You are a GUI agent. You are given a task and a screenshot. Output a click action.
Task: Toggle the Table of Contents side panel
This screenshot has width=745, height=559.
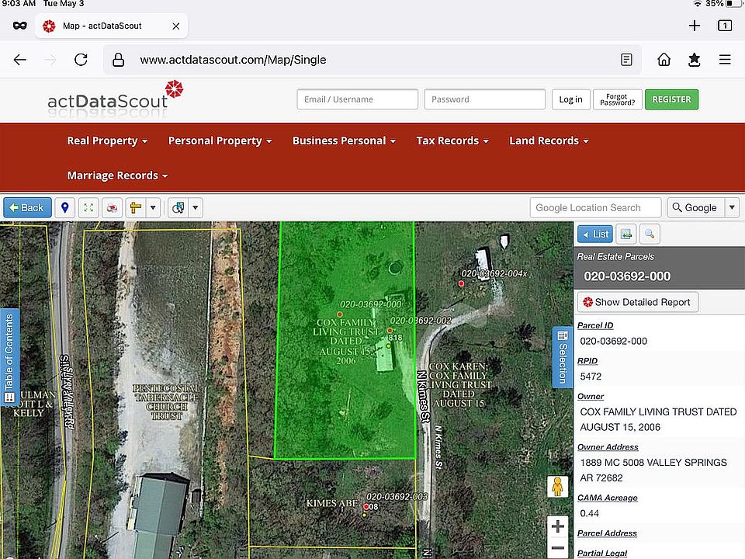9,357
